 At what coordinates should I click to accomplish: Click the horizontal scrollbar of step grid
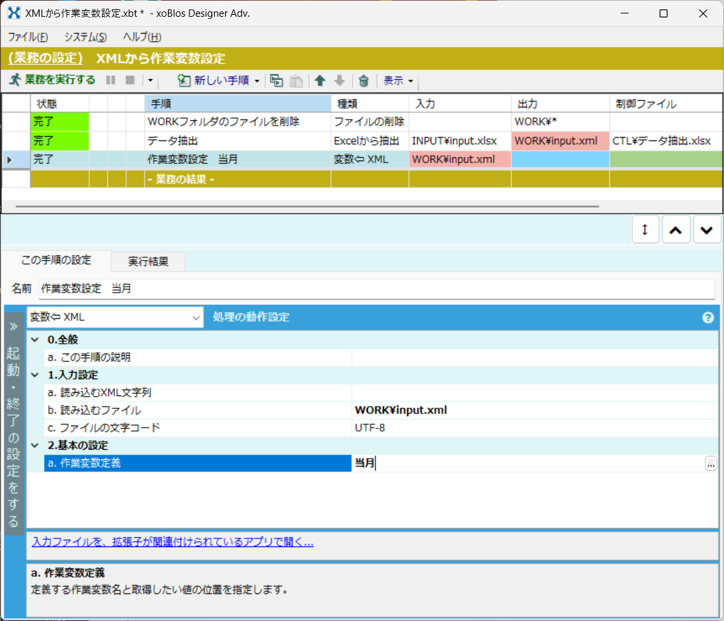[307, 206]
